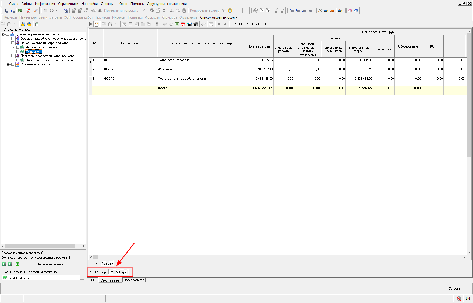The height and width of the screenshot is (303, 473).
Task: Click the Закрыть button
Action: pyautogui.click(x=455, y=289)
